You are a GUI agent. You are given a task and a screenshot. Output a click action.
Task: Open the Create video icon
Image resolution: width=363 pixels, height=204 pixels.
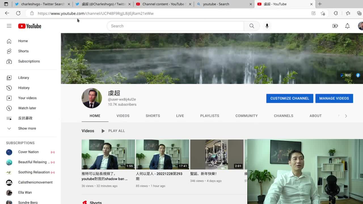[335, 26]
